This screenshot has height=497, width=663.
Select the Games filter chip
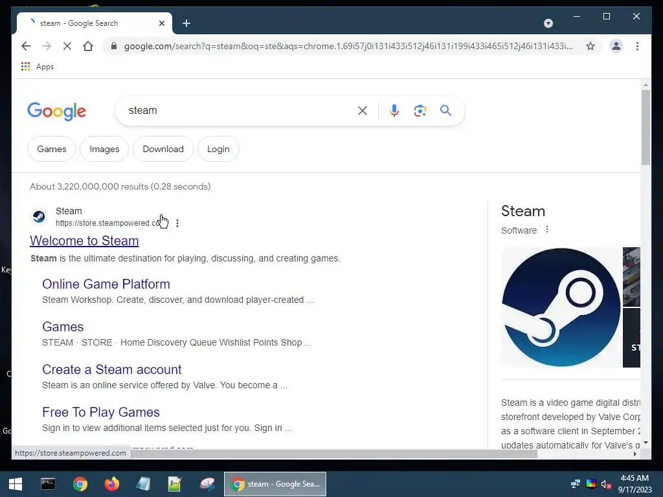pyautogui.click(x=52, y=149)
